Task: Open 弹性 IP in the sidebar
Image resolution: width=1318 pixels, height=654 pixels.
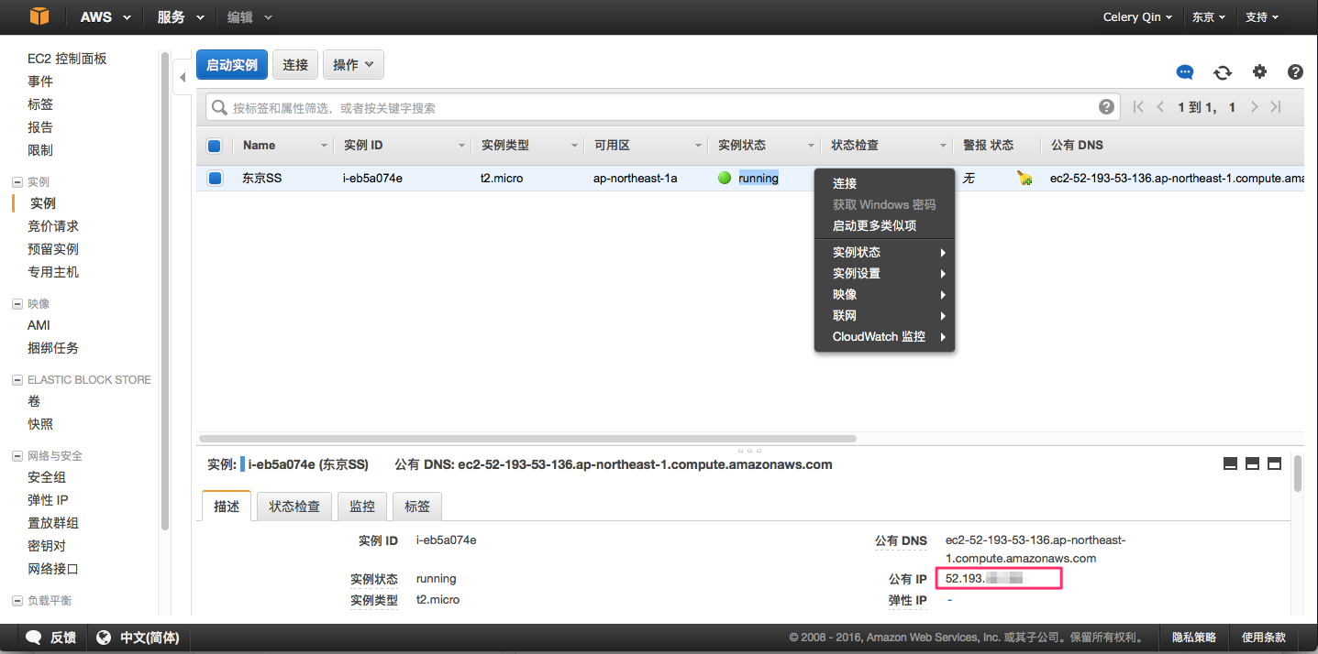Action: tap(48, 500)
